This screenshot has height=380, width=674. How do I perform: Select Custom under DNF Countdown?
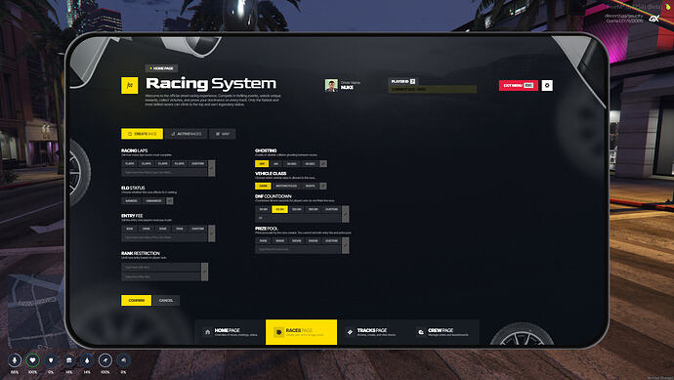click(331, 209)
